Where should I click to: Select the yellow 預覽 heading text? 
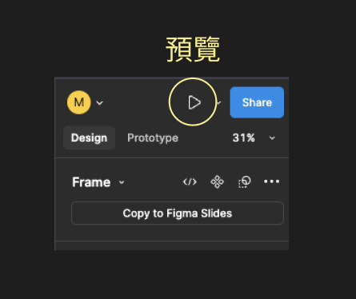pos(193,50)
